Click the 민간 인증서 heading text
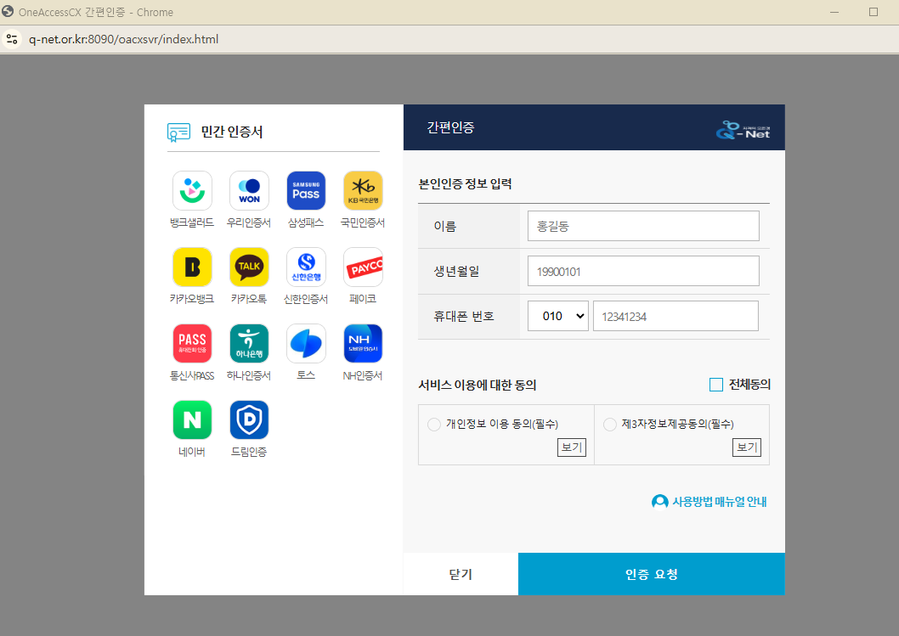899x636 pixels. (232, 132)
